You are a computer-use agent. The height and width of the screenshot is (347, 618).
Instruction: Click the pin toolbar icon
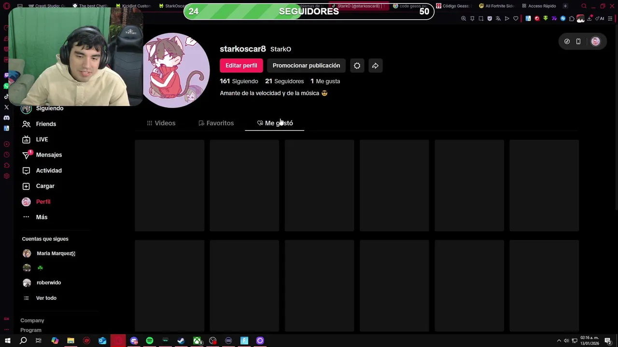(x=472, y=18)
